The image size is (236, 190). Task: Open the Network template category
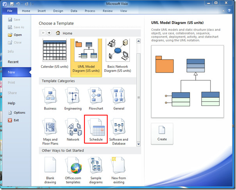pos(73,130)
